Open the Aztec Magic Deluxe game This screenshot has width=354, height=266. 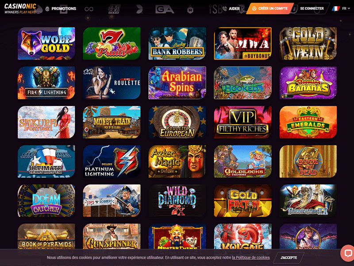177,161
